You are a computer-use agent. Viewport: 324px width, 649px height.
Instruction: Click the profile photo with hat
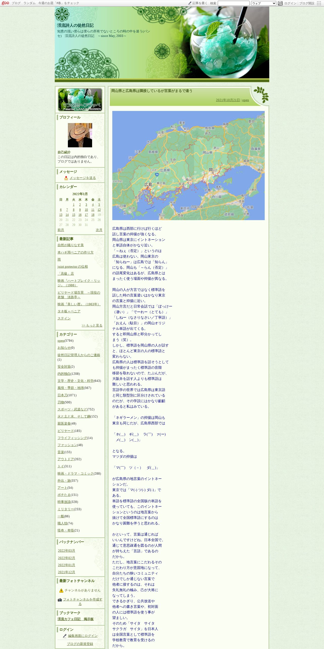pos(80,135)
